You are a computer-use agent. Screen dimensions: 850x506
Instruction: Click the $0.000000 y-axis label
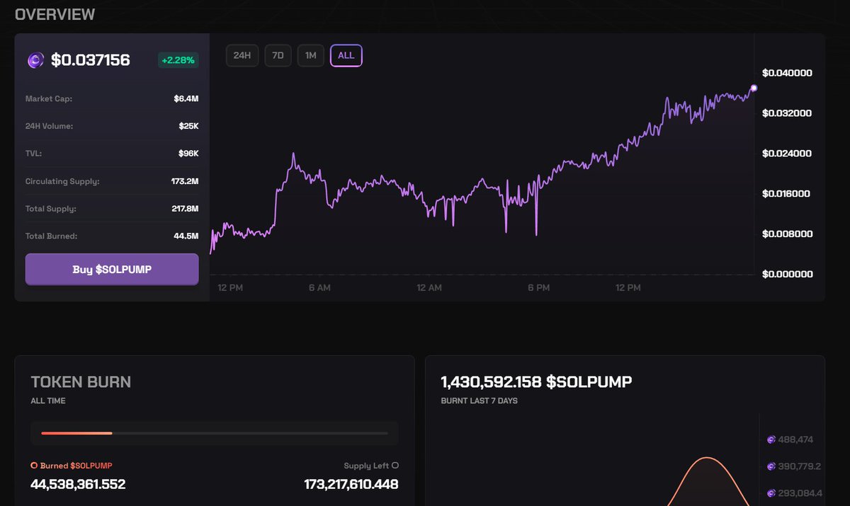(x=787, y=274)
